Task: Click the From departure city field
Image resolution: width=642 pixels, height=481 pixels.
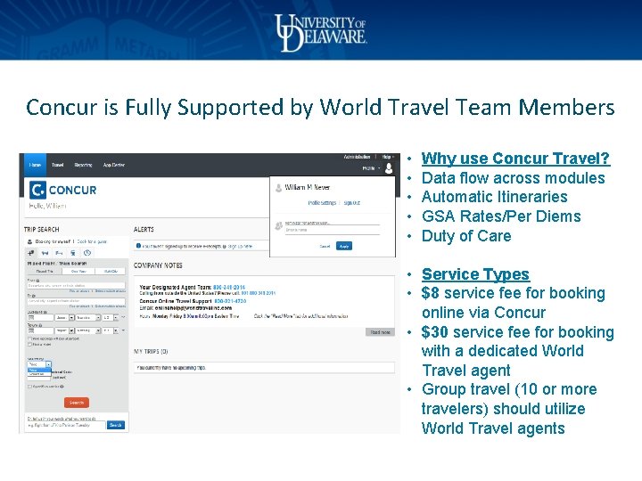Action: click(x=76, y=286)
